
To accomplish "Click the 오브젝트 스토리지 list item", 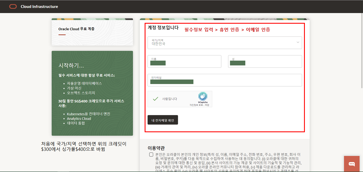I will coord(81,93).
